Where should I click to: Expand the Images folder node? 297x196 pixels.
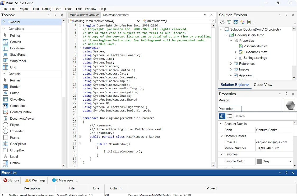click(231, 70)
